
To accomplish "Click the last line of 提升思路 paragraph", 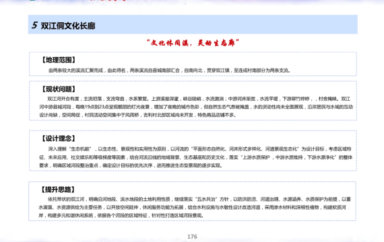I will 121,215.
